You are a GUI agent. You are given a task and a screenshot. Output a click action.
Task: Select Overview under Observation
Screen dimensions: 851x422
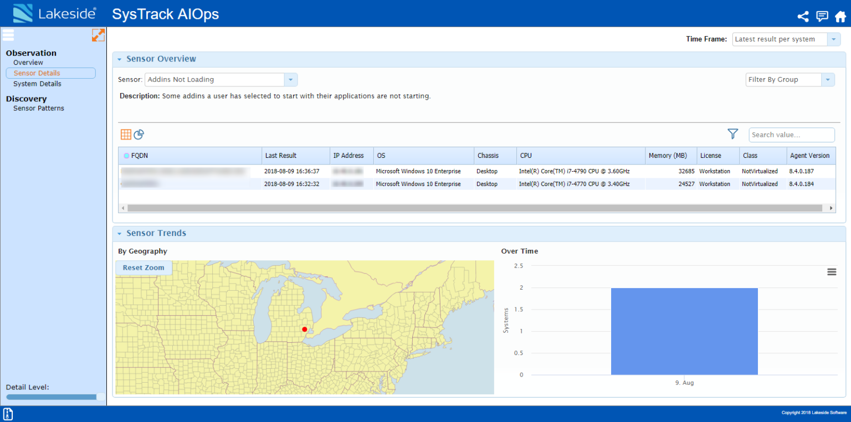pos(28,62)
